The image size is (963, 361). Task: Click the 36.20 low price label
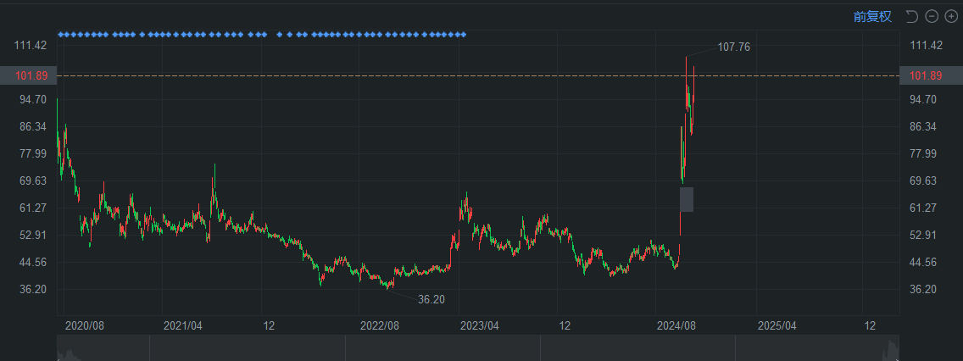point(431,299)
